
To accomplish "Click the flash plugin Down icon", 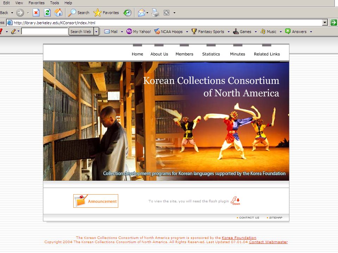I will pyautogui.click(x=236, y=201).
